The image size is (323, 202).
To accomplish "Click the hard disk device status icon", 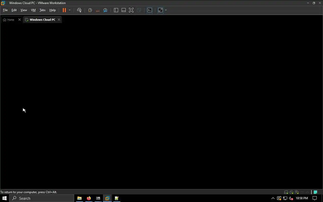I will tap(286, 192).
